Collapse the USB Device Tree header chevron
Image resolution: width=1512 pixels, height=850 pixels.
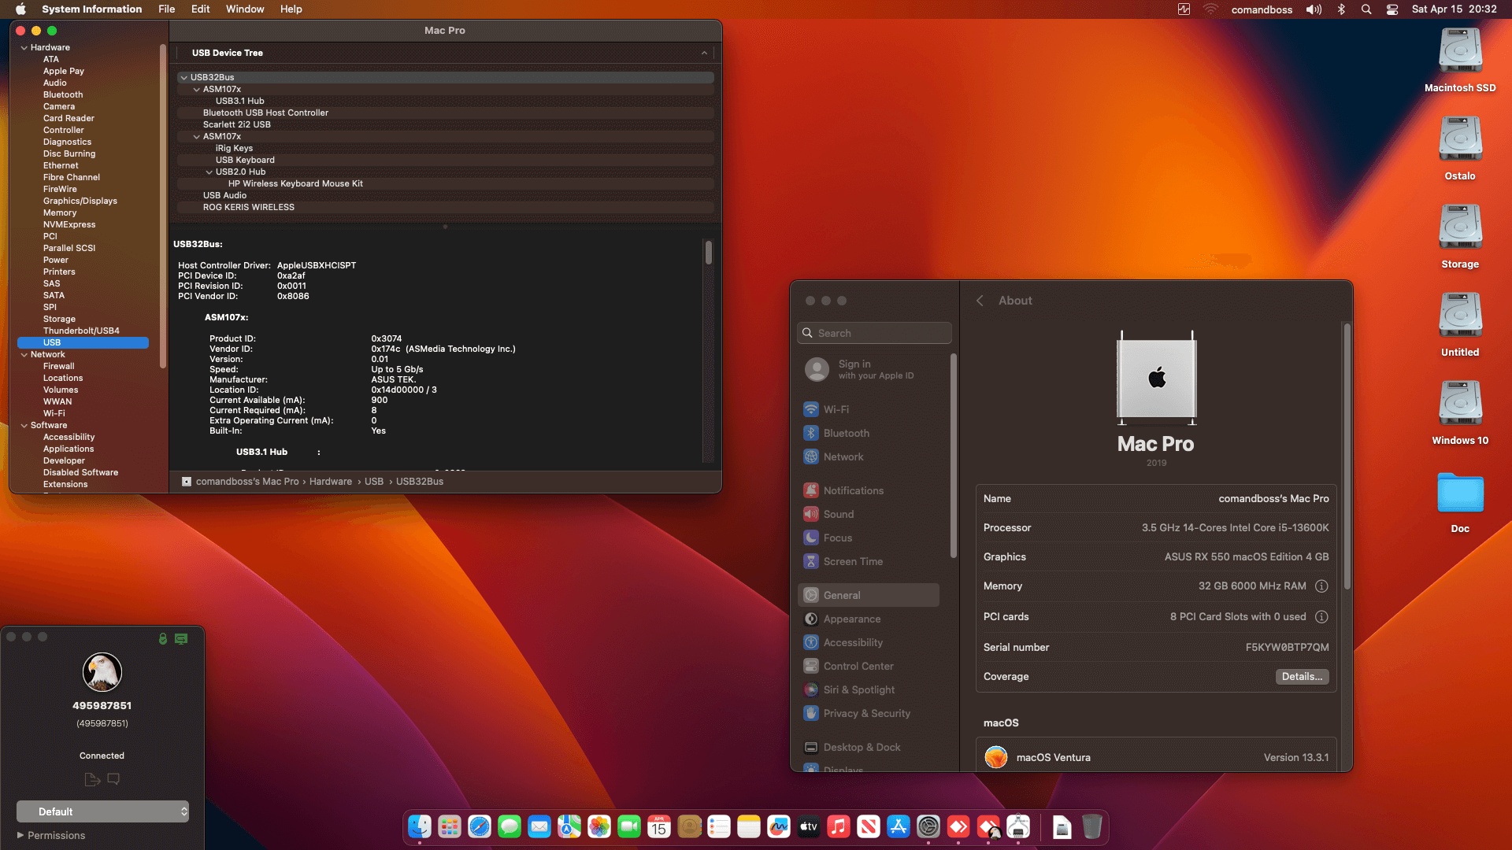point(704,53)
